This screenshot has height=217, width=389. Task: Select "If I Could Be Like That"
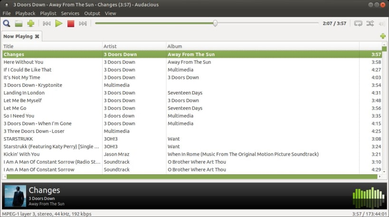point(192,70)
